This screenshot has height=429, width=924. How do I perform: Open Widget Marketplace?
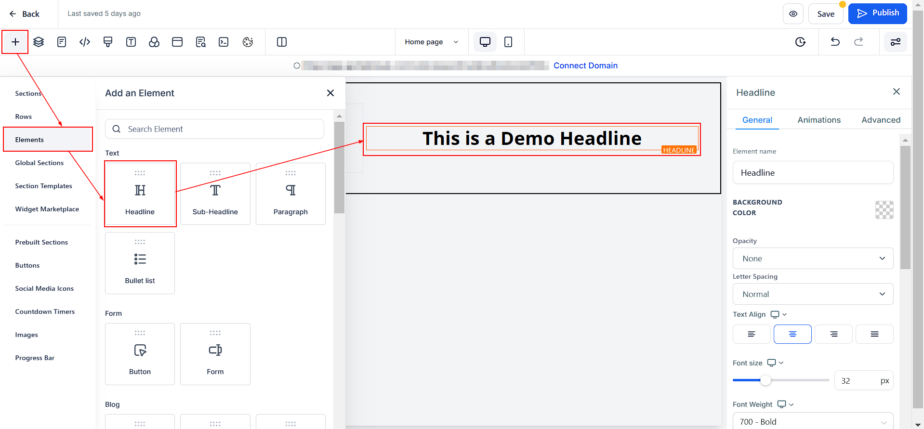click(47, 209)
